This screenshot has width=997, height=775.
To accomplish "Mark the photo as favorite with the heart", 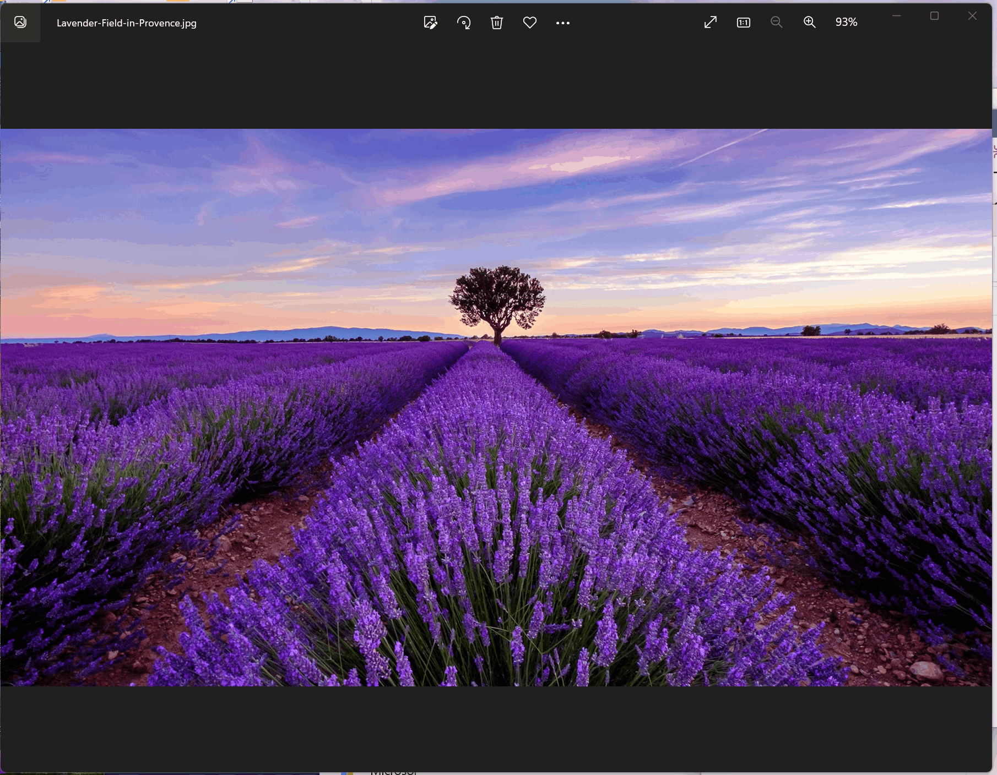I will [530, 23].
